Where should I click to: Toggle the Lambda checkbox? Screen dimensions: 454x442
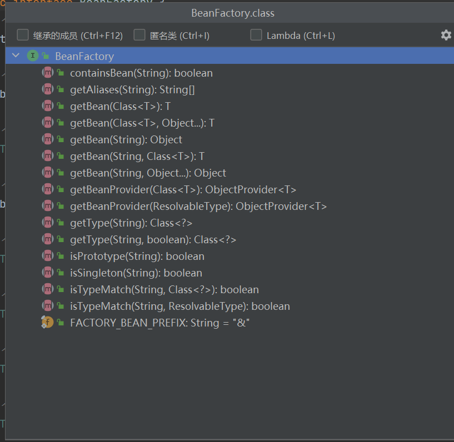coord(256,35)
